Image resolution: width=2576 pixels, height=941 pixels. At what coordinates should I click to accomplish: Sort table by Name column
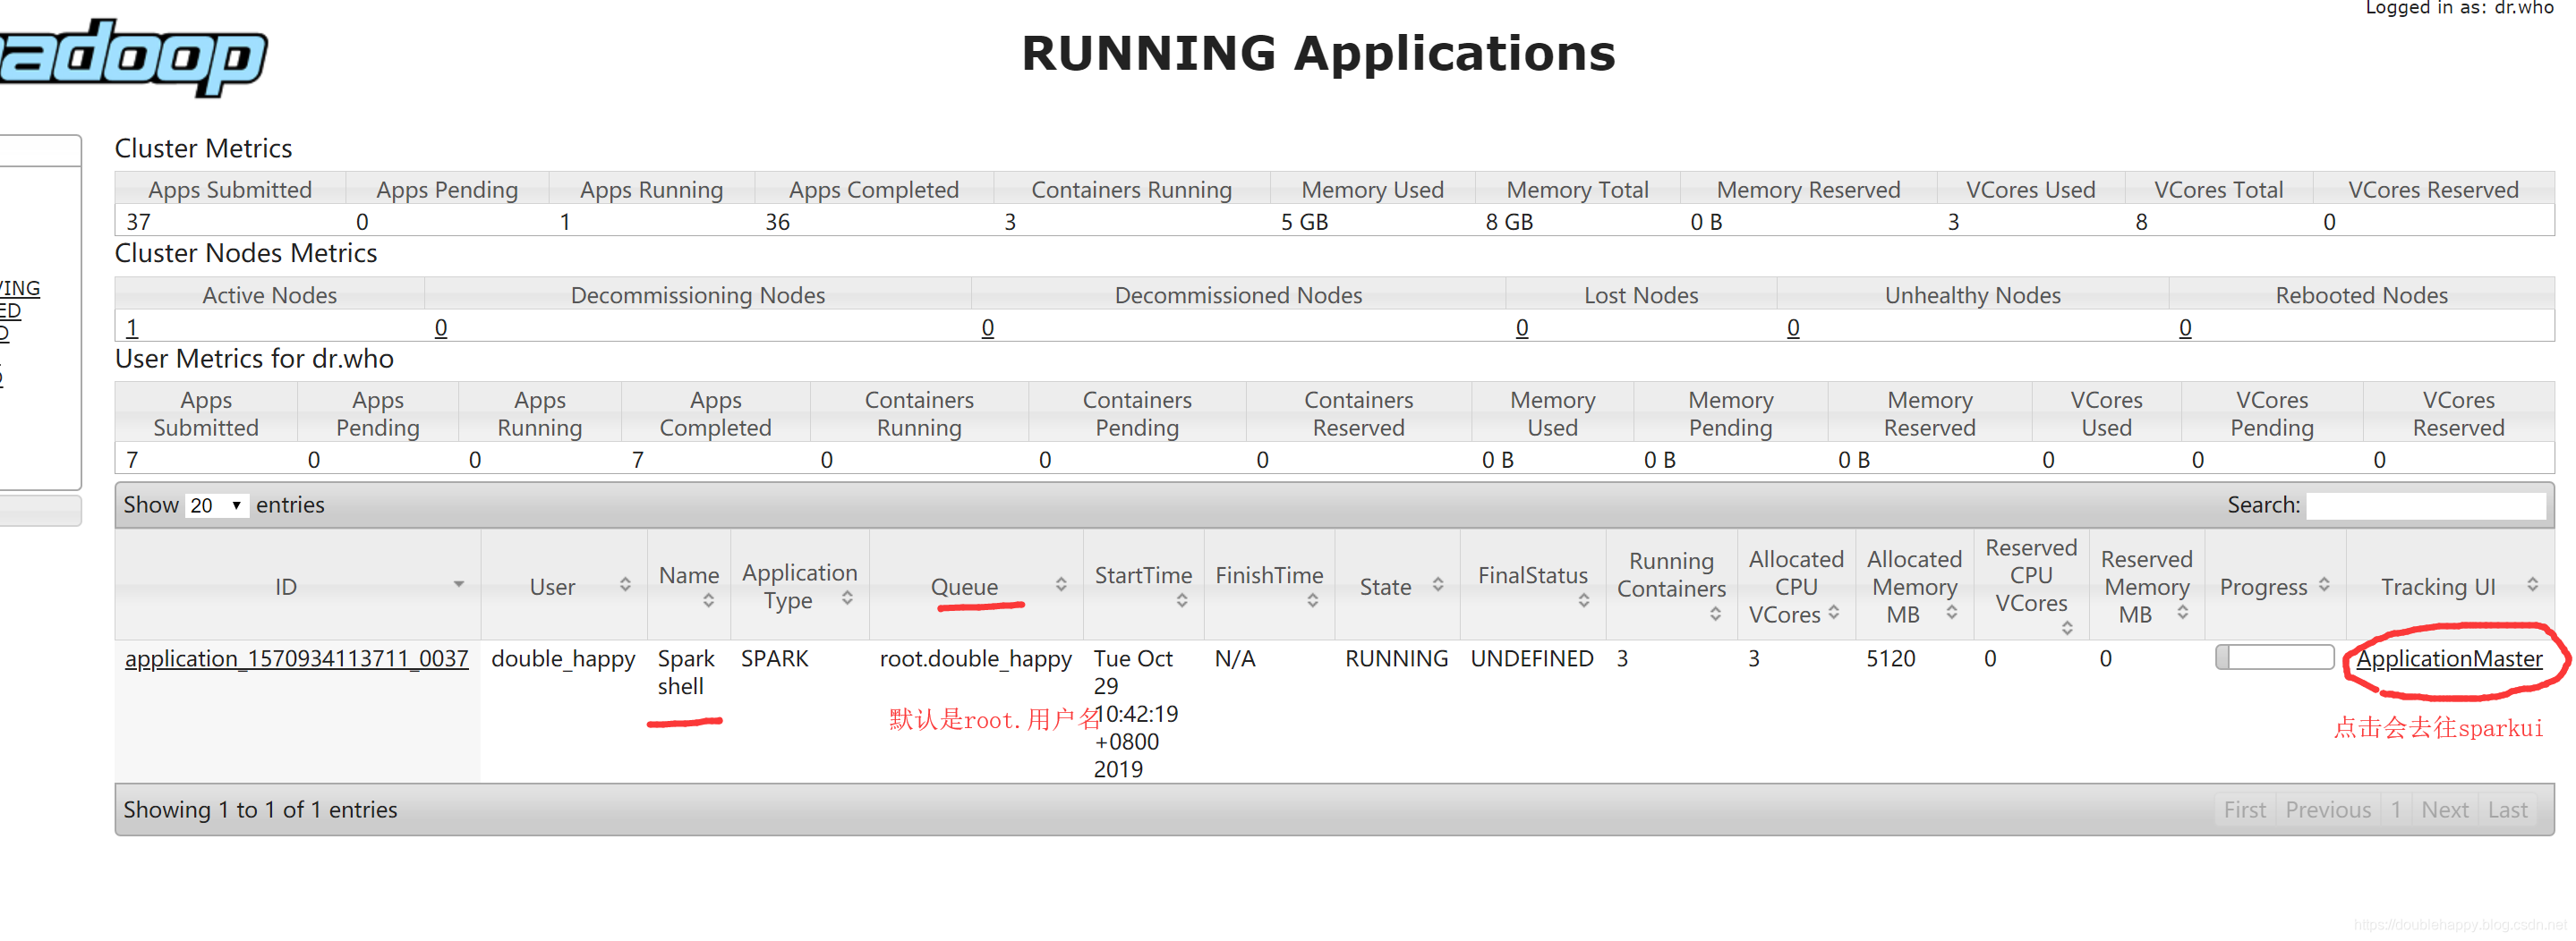689,585
